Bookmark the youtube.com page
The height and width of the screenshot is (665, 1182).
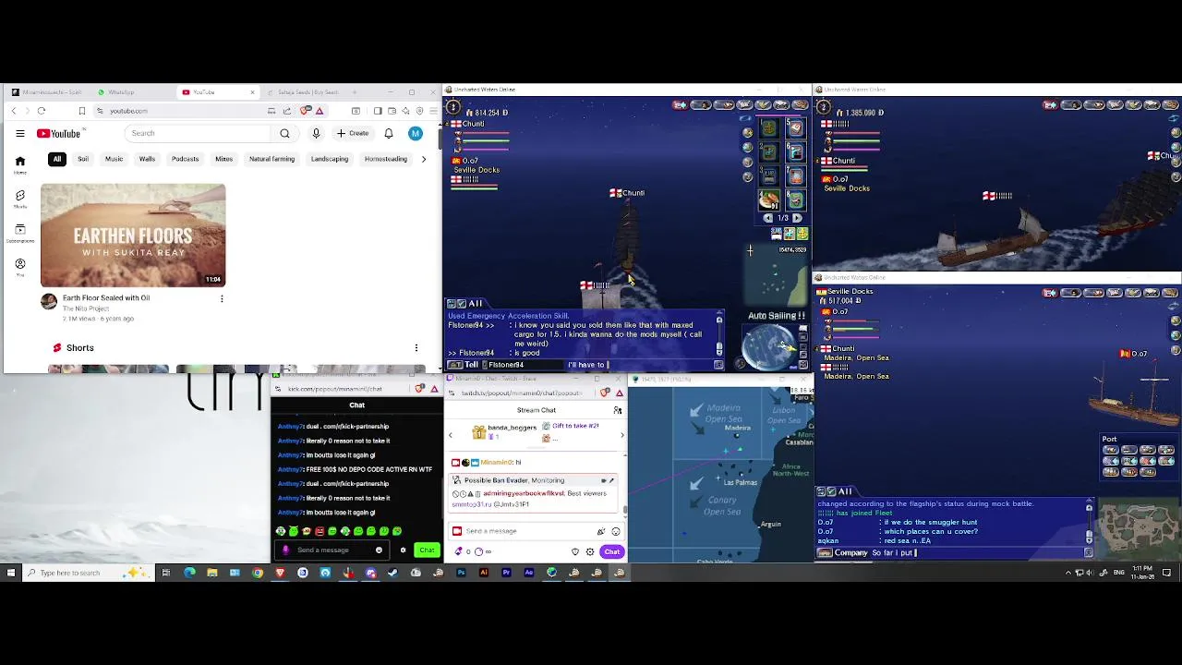(x=81, y=111)
